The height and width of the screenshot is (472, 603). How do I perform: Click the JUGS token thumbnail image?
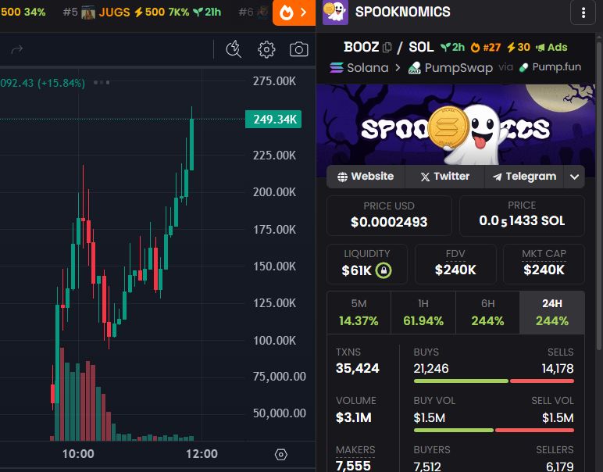coord(88,13)
